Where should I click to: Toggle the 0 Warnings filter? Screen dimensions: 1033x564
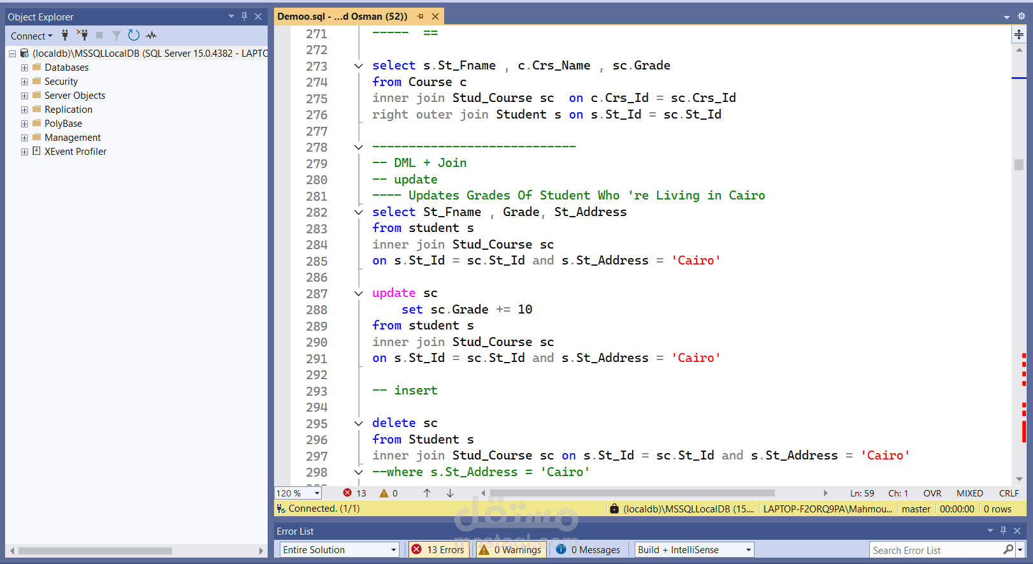pos(511,549)
